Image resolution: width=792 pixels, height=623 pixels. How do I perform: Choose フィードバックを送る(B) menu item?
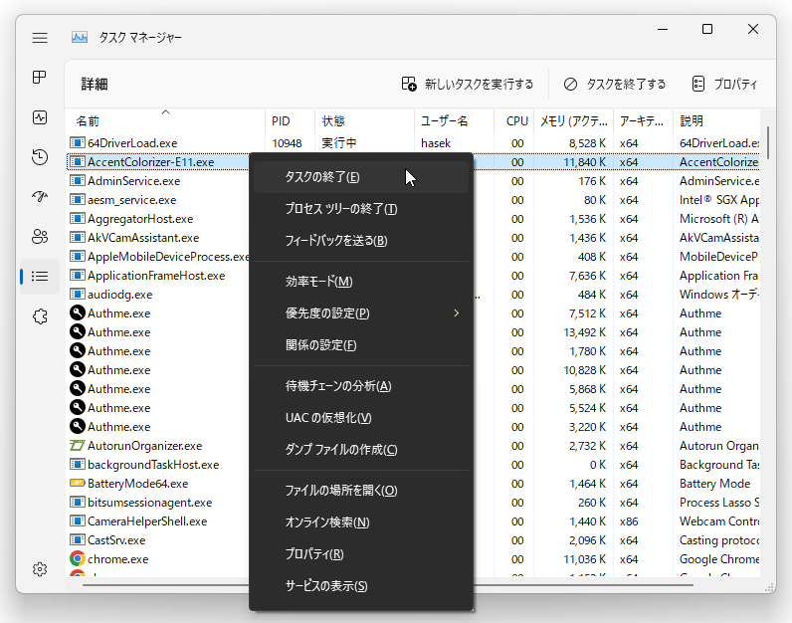point(361,241)
